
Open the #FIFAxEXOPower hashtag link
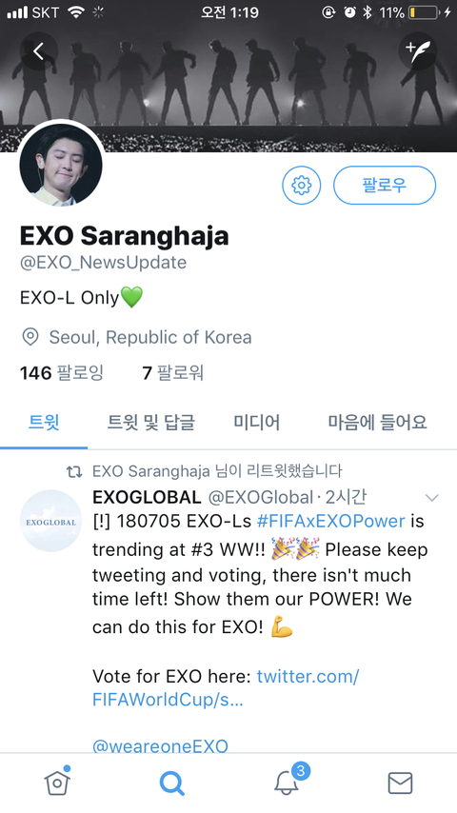coord(331,521)
